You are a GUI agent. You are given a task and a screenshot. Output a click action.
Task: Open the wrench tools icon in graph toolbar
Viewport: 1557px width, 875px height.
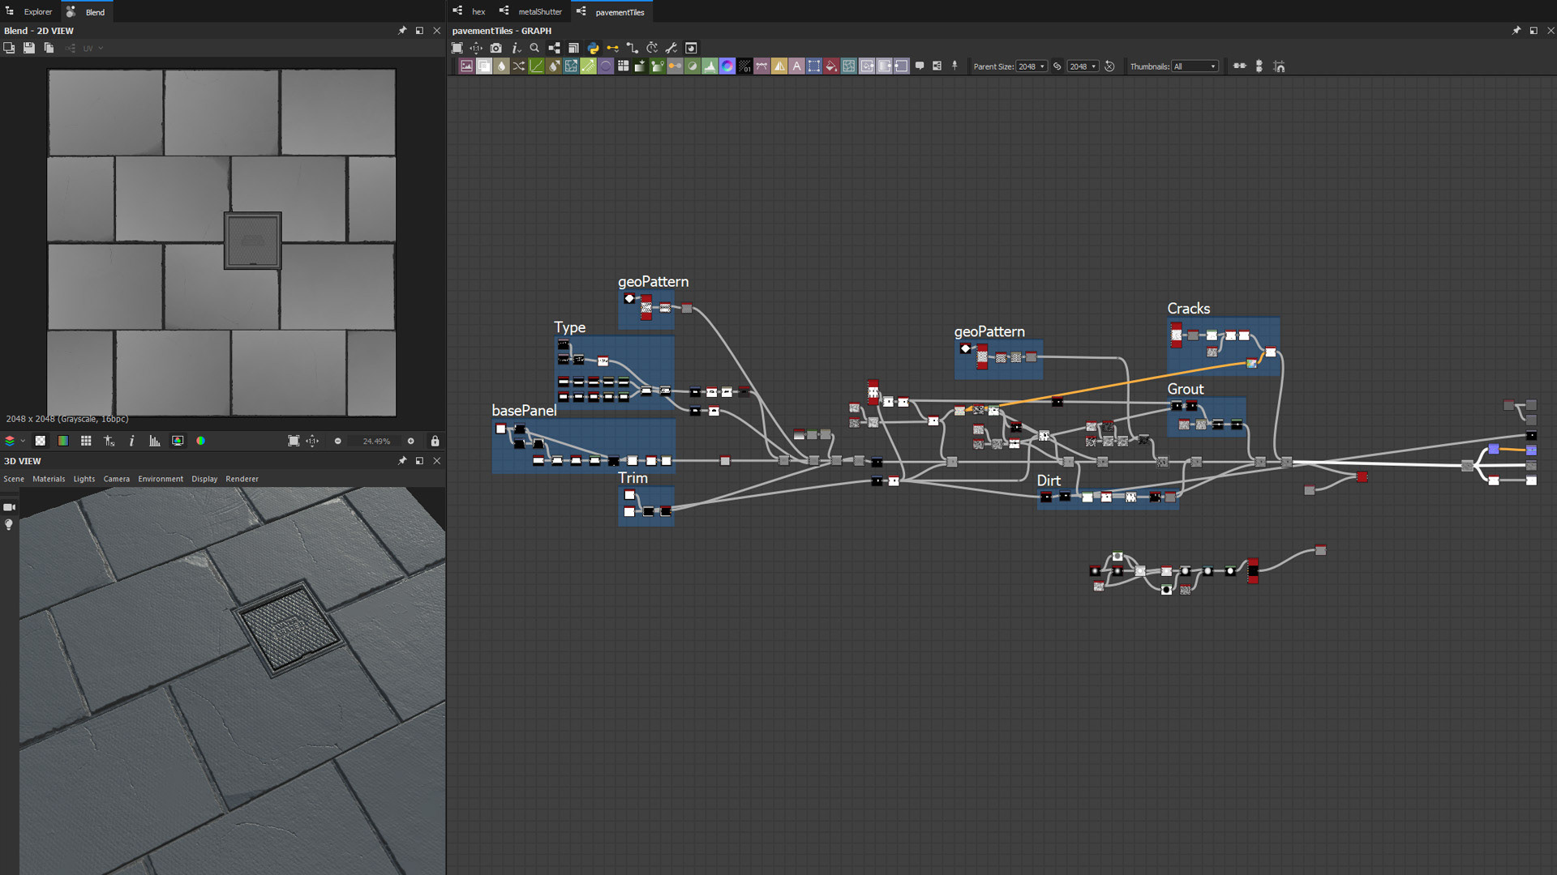coord(671,48)
